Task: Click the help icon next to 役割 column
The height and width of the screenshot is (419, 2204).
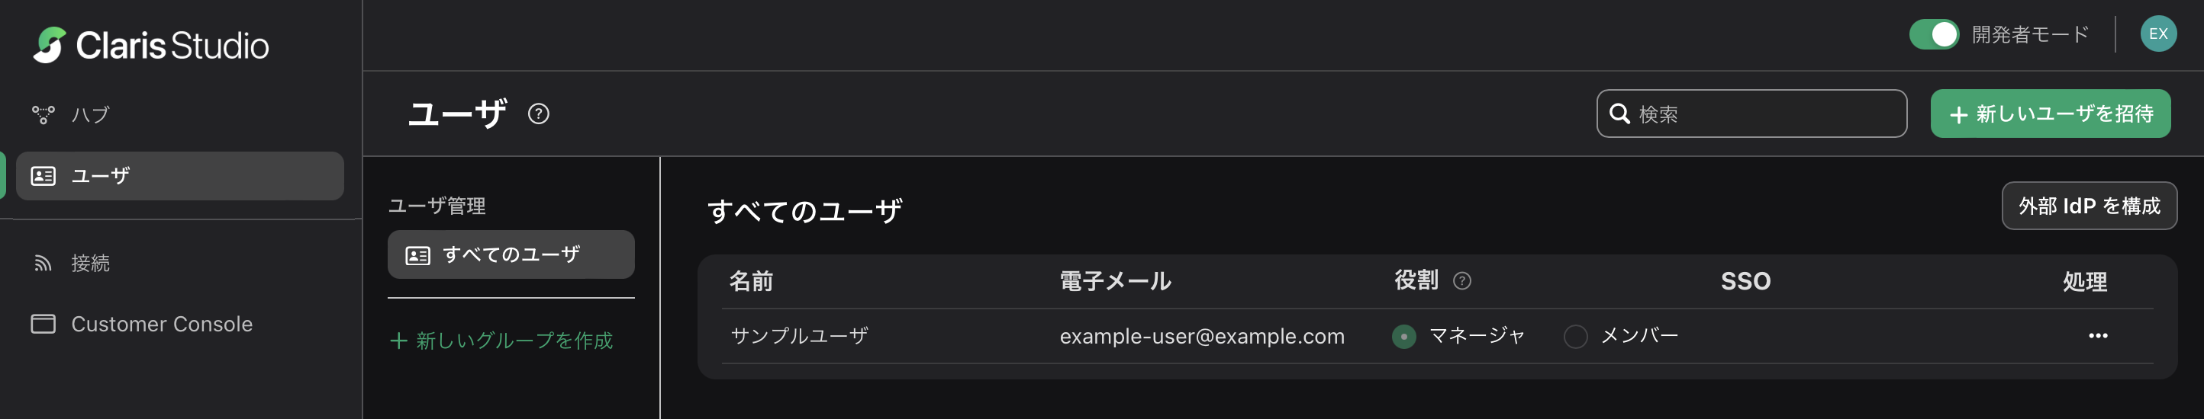Action: pyautogui.click(x=1462, y=281)
